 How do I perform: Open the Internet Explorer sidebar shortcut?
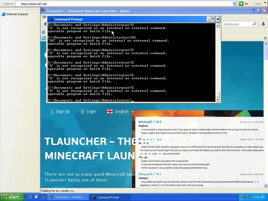[15, 14]
